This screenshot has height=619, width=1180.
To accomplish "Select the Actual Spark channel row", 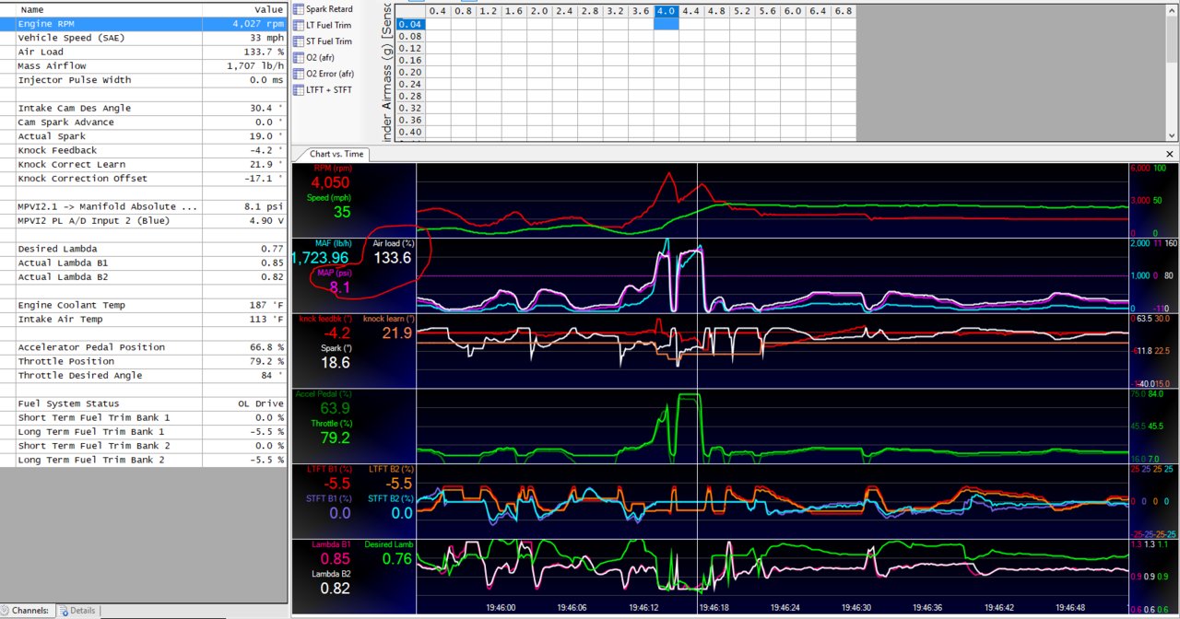I will (144, 136).
